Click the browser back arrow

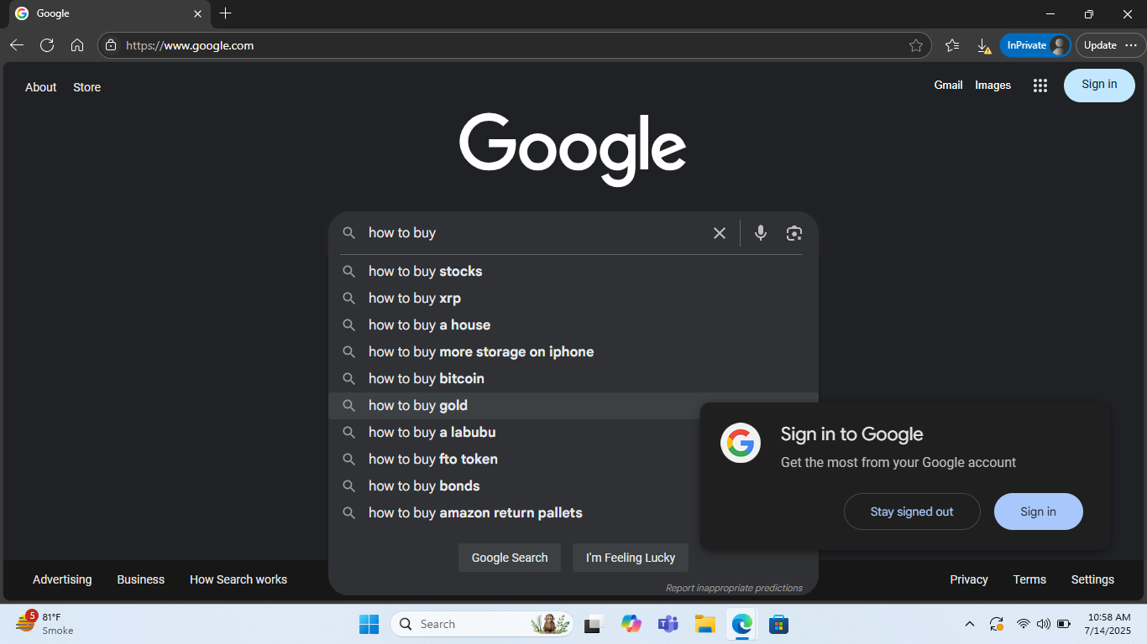[17, 45]
